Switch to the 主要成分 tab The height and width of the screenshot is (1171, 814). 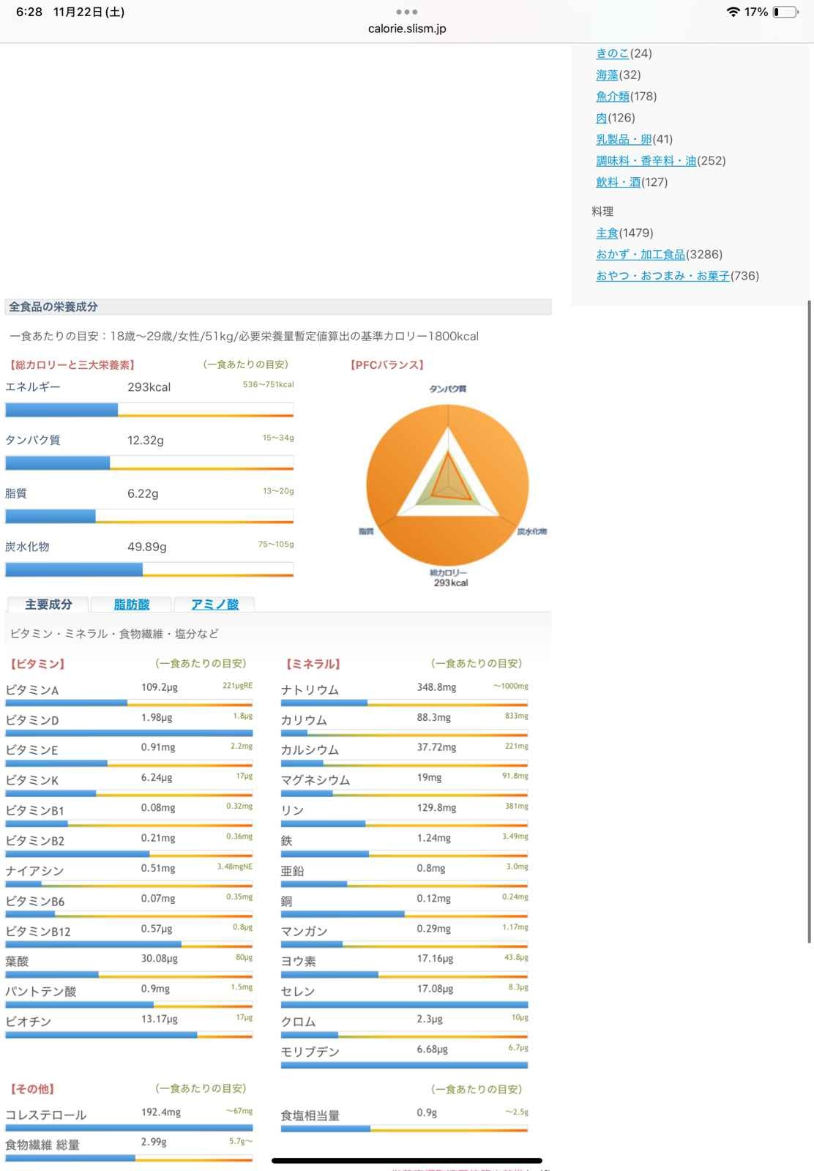(x=48, y=605)
